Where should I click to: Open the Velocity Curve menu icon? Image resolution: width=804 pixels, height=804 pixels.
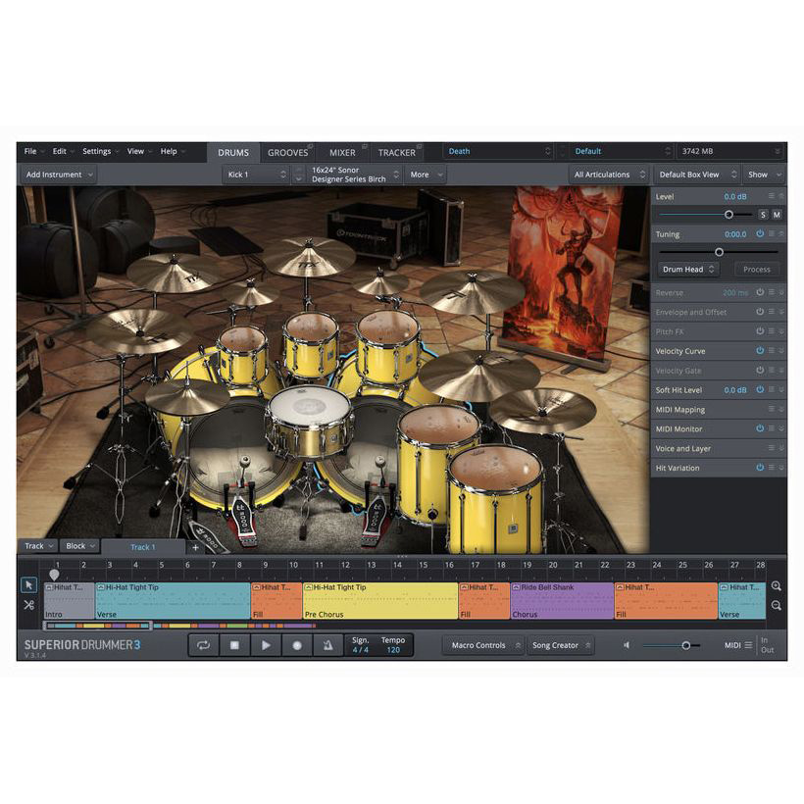(x=772, y=350)
